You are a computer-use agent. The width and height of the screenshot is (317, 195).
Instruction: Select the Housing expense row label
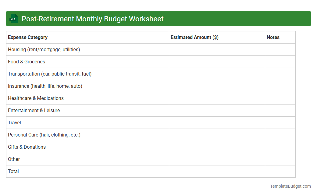(x=44, y=49)
